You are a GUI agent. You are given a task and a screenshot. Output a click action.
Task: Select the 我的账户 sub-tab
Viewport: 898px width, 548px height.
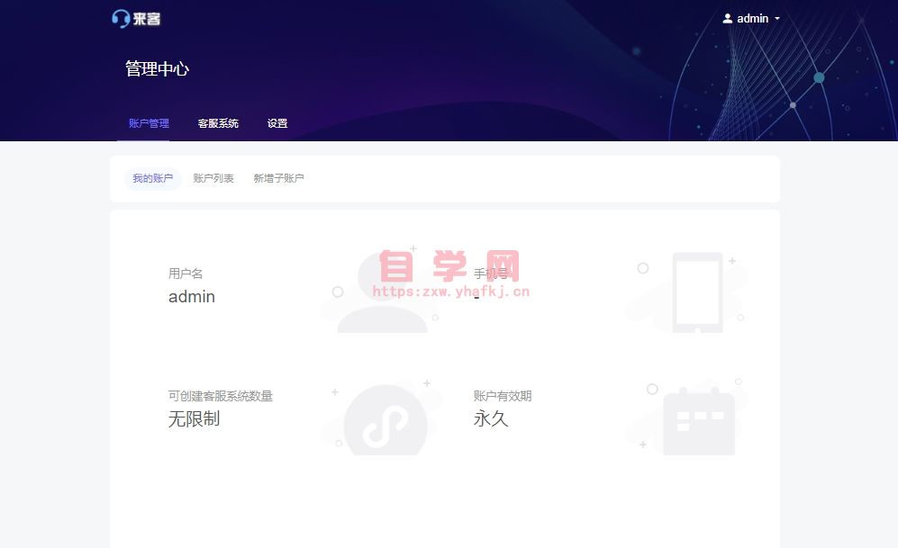[152, 178]
